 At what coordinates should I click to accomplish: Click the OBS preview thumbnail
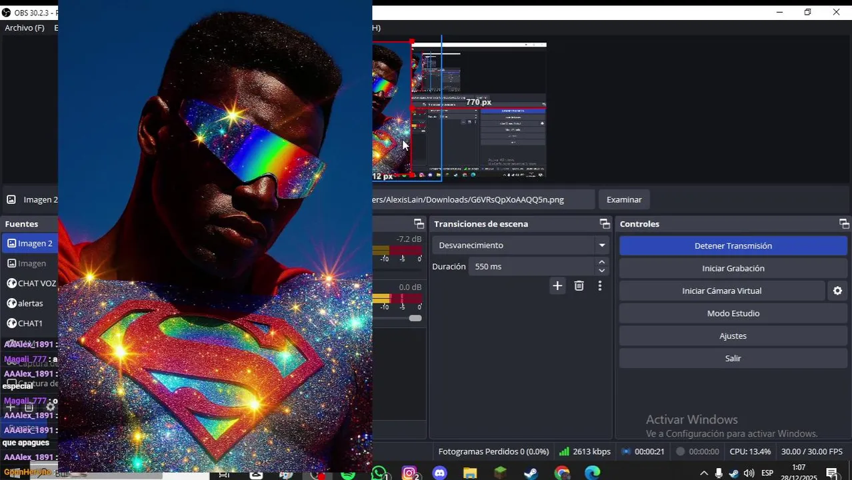[459, 111]
